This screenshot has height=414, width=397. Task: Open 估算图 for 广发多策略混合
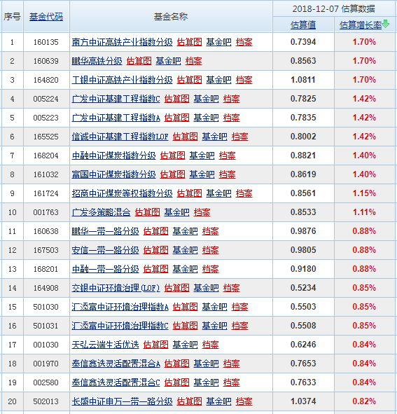(x=147, y=212)
